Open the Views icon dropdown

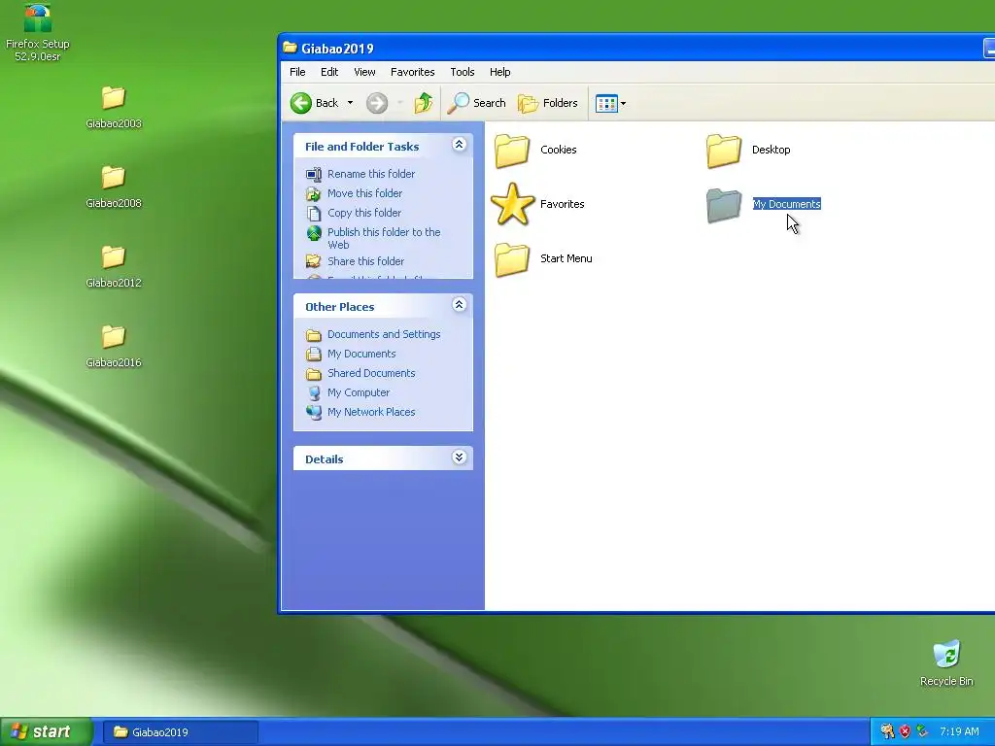(x=610, y=103)
